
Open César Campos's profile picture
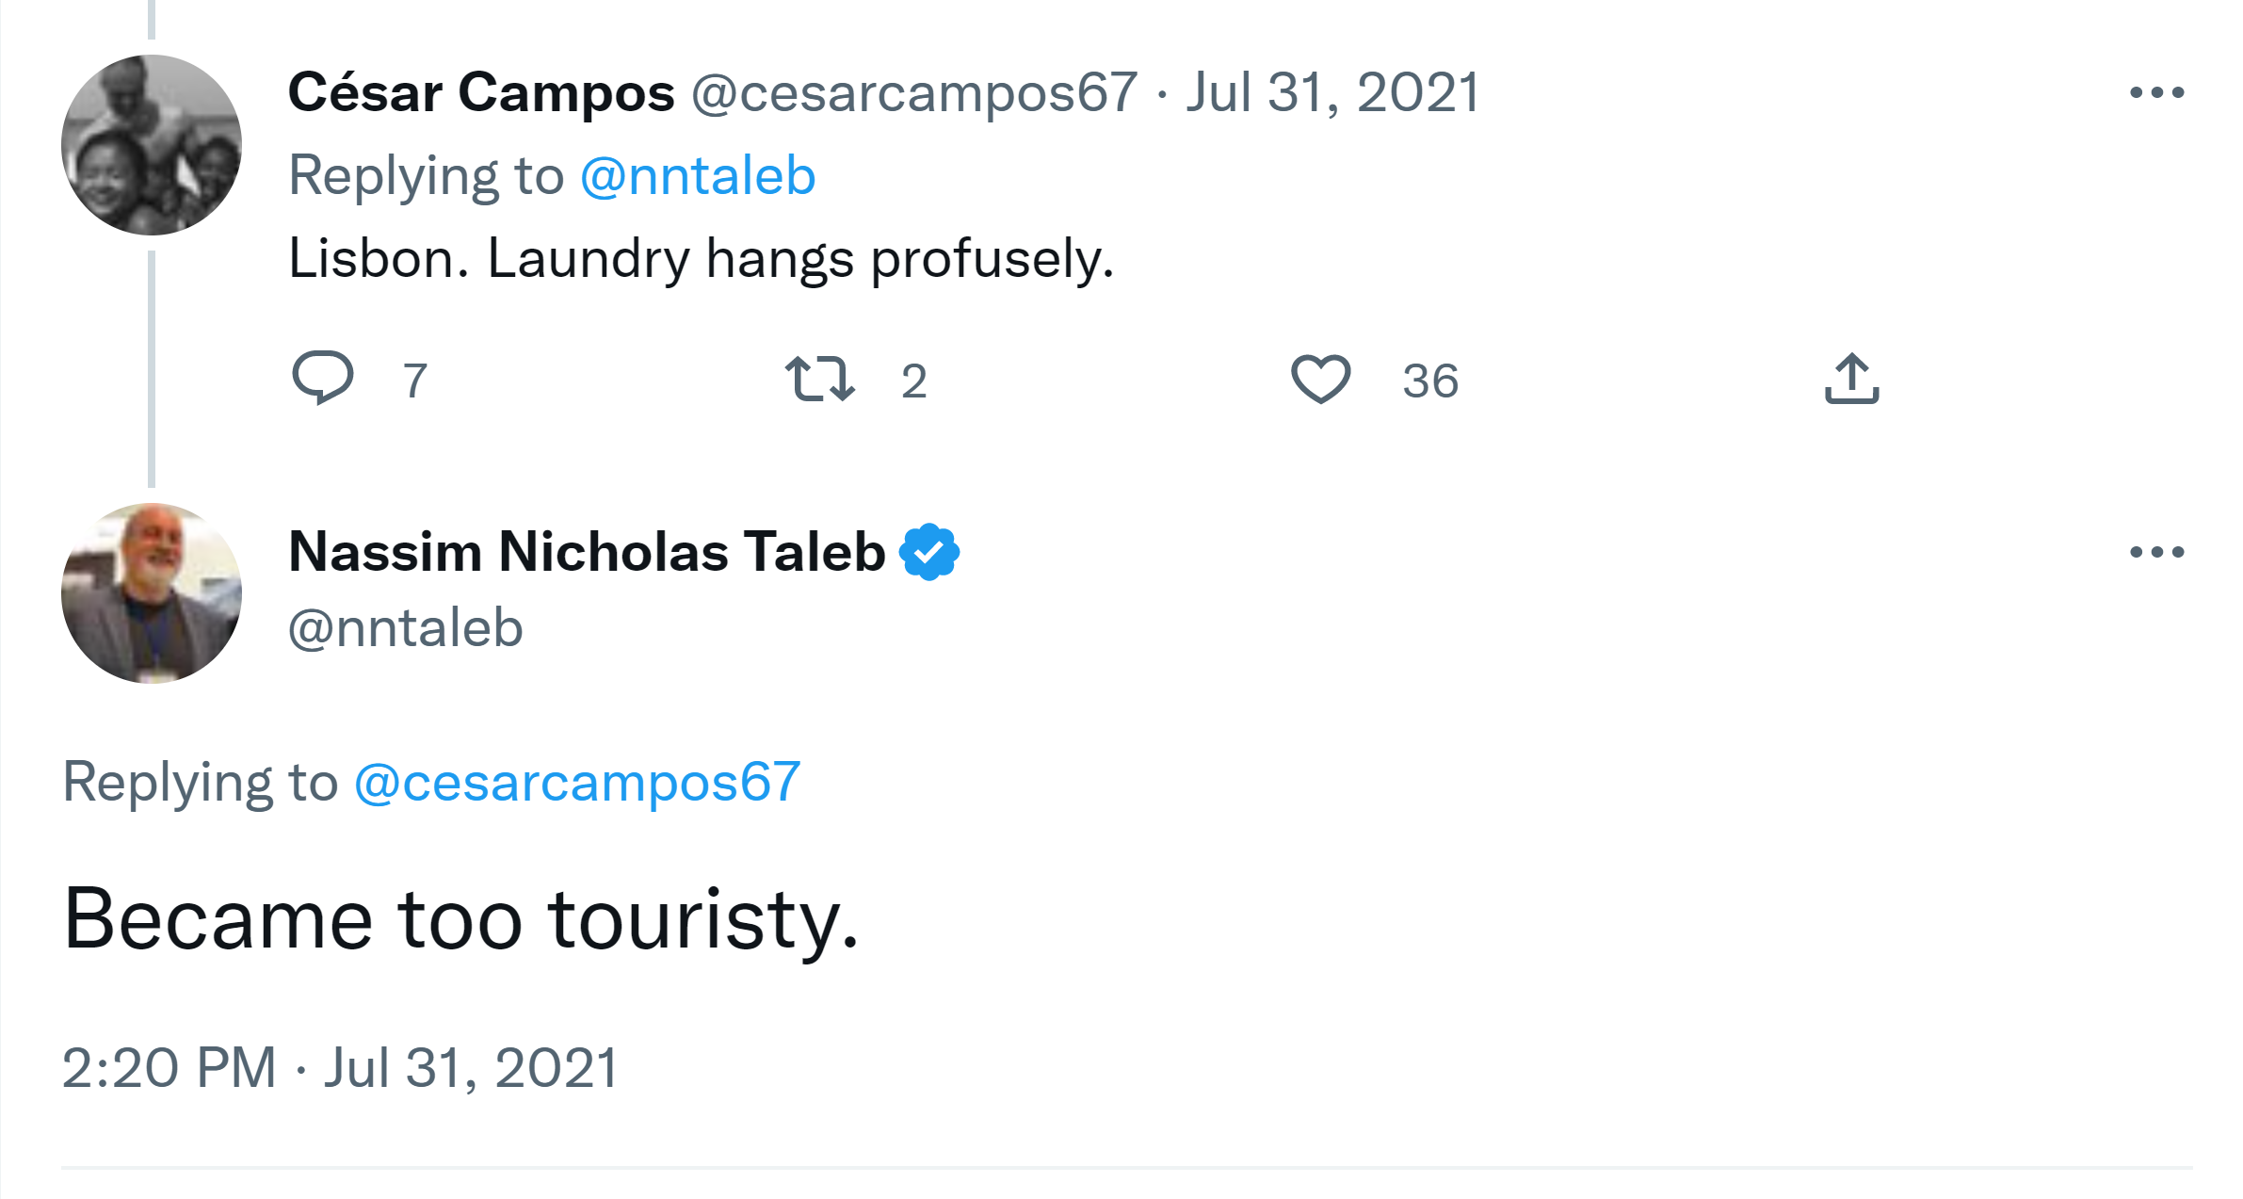(x=152, y=145)
